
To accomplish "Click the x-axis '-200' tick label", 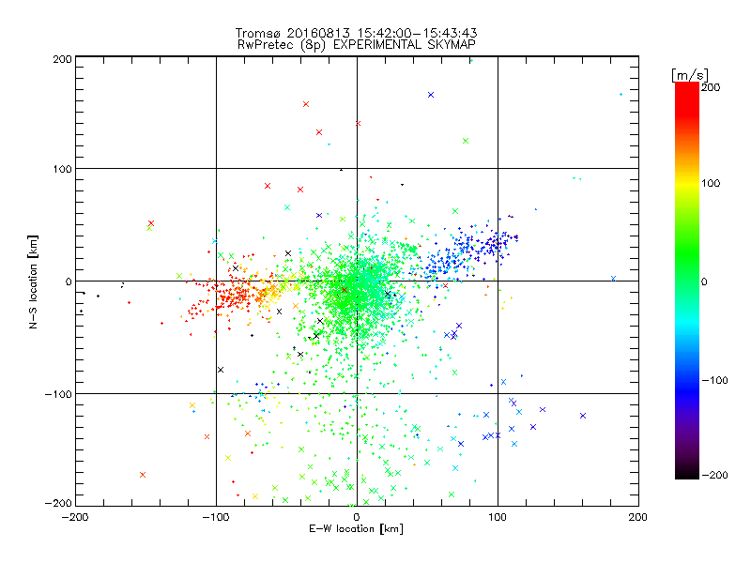I will (x=75, y=518).
